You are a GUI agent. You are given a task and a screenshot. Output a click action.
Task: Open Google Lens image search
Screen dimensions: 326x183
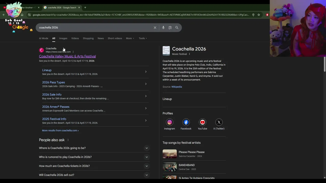coord(170,27)
